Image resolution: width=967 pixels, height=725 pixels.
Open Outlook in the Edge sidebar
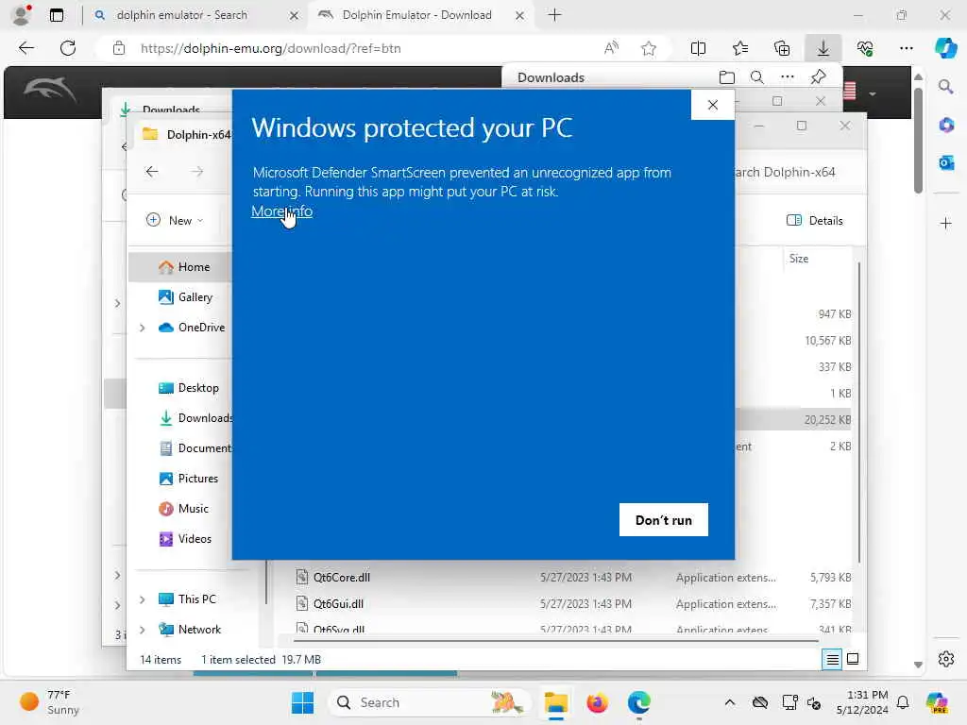[x=946, y=162]
